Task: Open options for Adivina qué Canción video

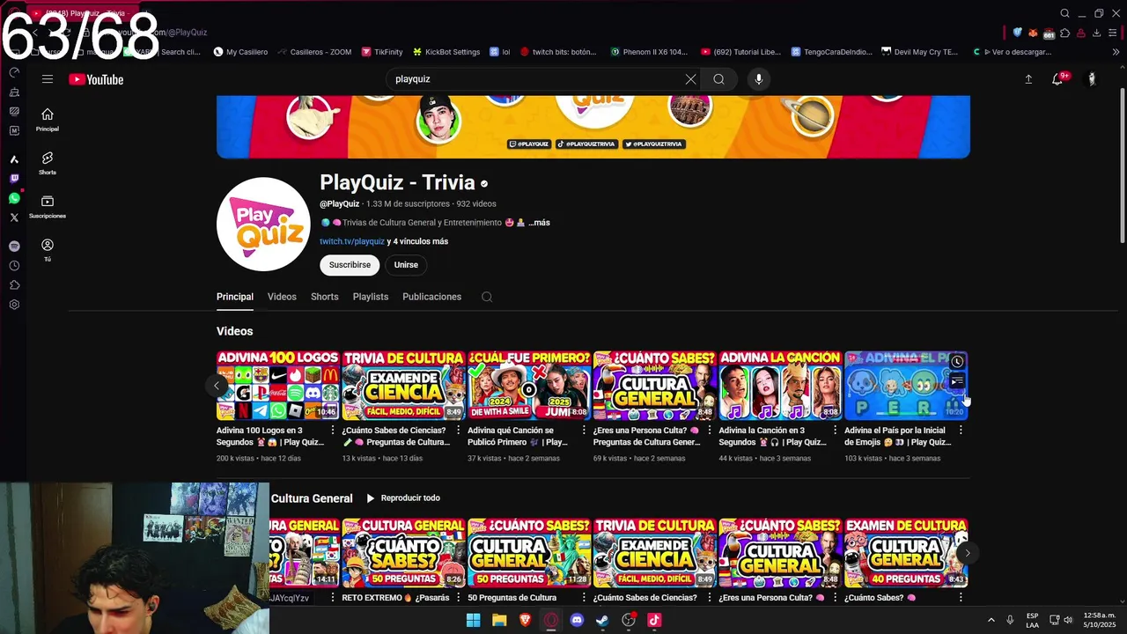Action: (x=584, y=431)
